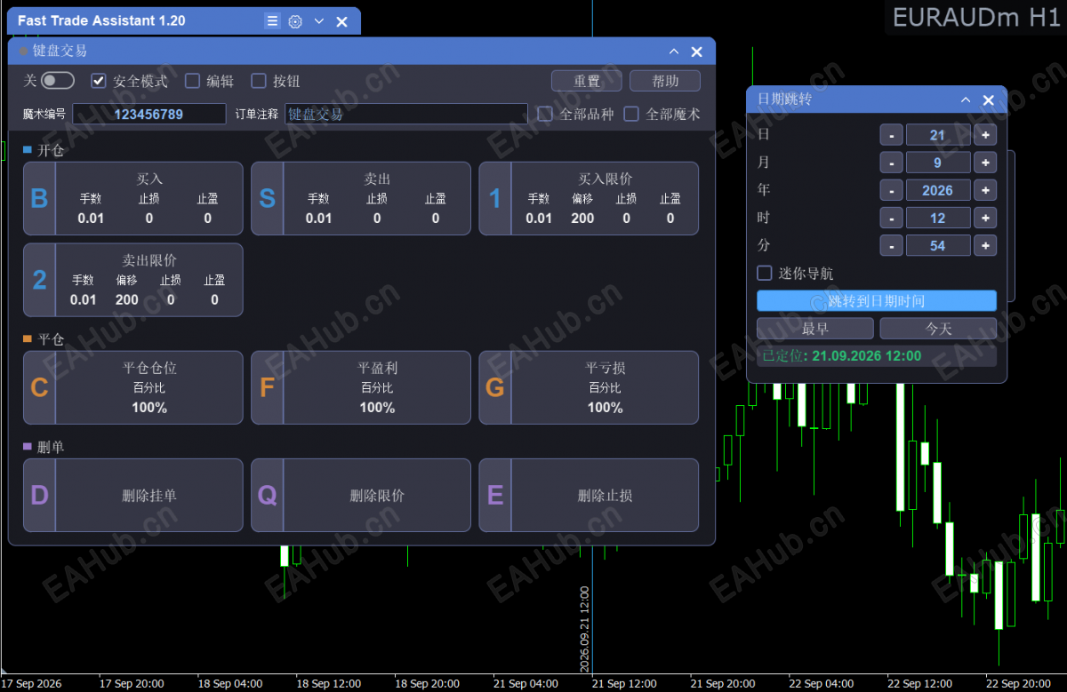Click the year field showing 2026

938,190
